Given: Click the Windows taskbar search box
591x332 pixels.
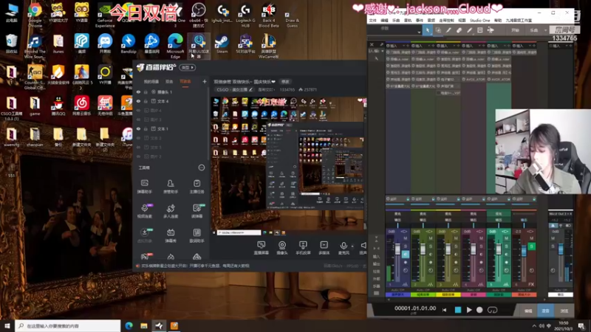Looking at the screenshot, I should 68,326.
